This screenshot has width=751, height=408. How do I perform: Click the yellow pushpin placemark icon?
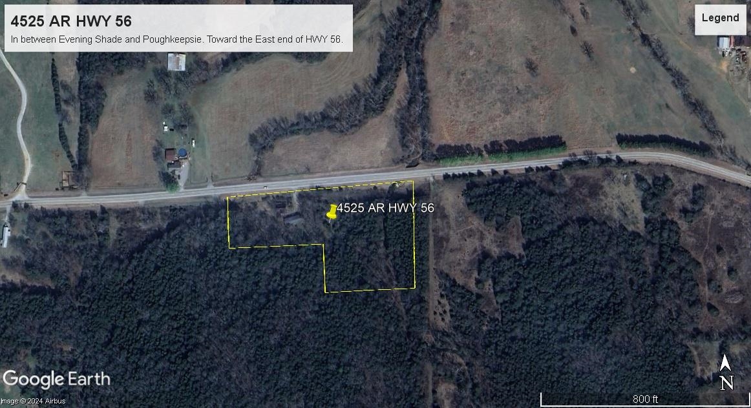332,212
